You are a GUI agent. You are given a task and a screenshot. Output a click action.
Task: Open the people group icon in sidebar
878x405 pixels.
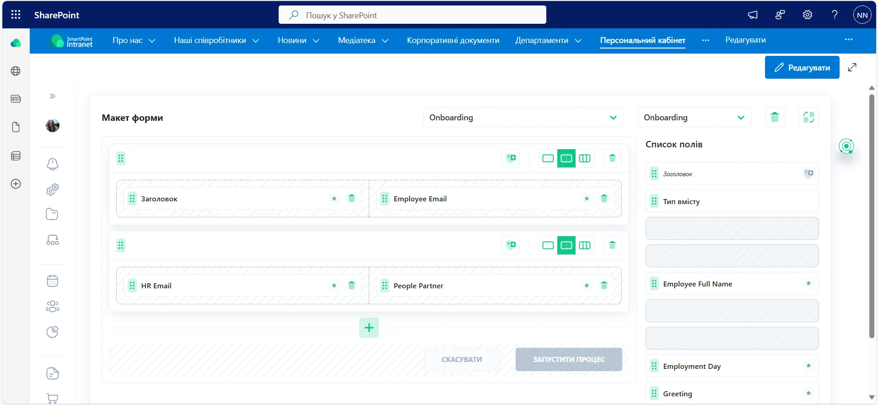(53, 306)
